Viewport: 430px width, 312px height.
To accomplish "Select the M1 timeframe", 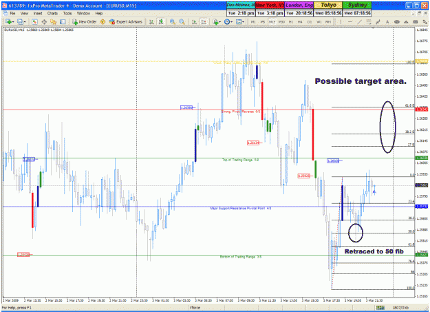I will coord(253,22).
